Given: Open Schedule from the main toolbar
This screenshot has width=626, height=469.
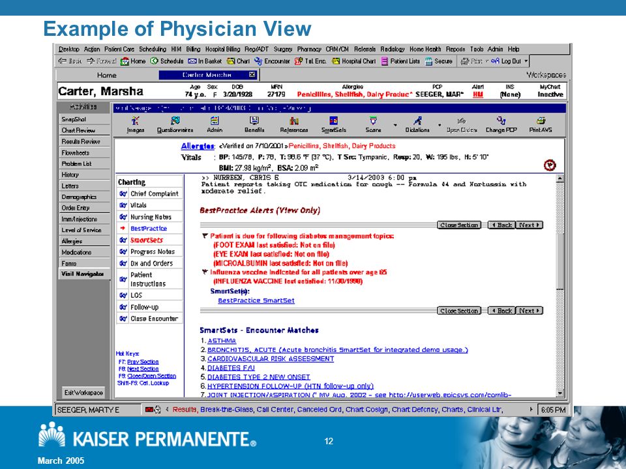Looking at the screenshot, I should pyautogui.click(x=167, y=61).
